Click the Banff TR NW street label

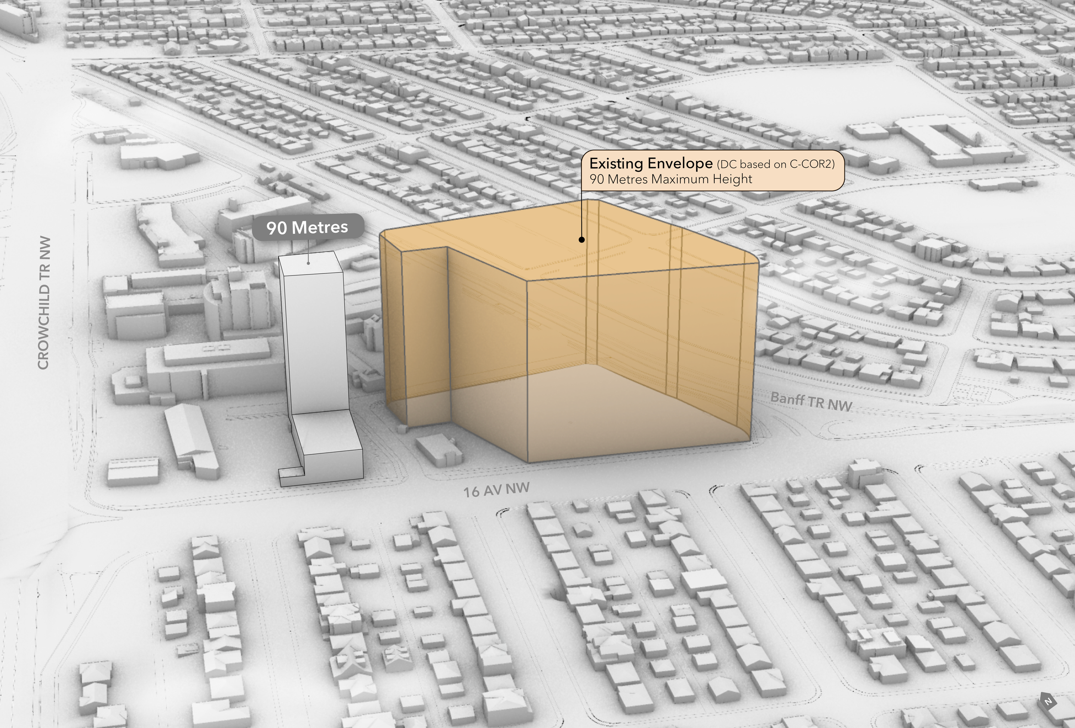[811, 401]
